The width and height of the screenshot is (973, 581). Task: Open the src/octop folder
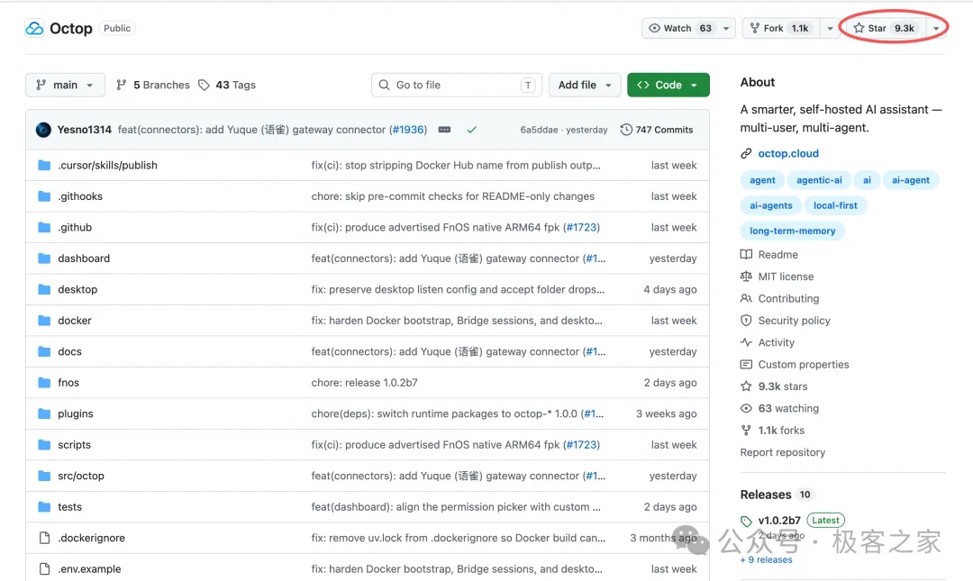(x=81, y=476)
